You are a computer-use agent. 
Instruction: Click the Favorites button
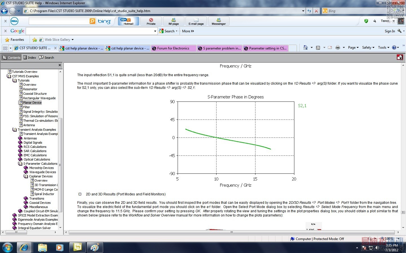point(15,40)
